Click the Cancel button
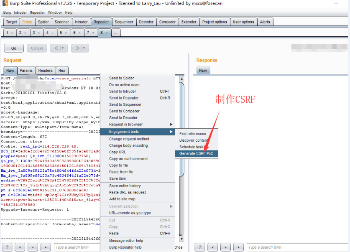The image size is (350, 252). coord(37,48)
